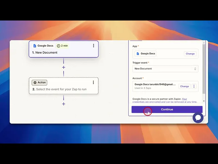Add a step between trigger and action
This screenshot has width=218, height=164.
coord(64,67)
